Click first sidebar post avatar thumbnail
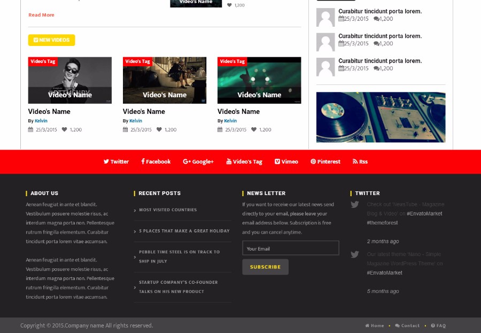The height and width of the screenshot is (333, 481). 325,18
